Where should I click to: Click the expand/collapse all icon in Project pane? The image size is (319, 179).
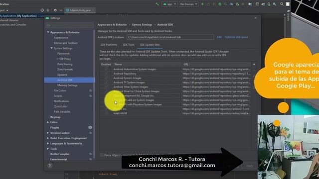point(48,10)
